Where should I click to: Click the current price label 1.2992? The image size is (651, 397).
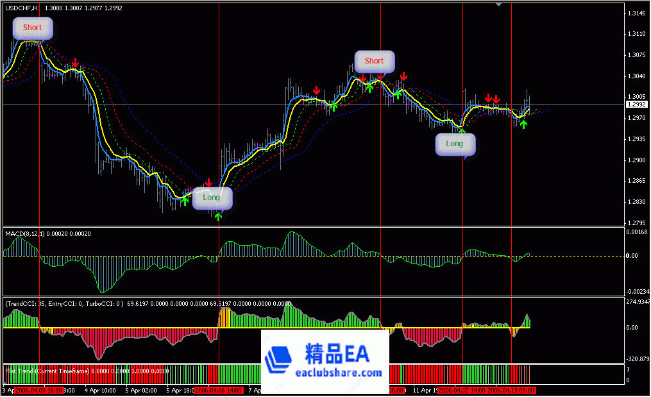click(x=637, y=105)
